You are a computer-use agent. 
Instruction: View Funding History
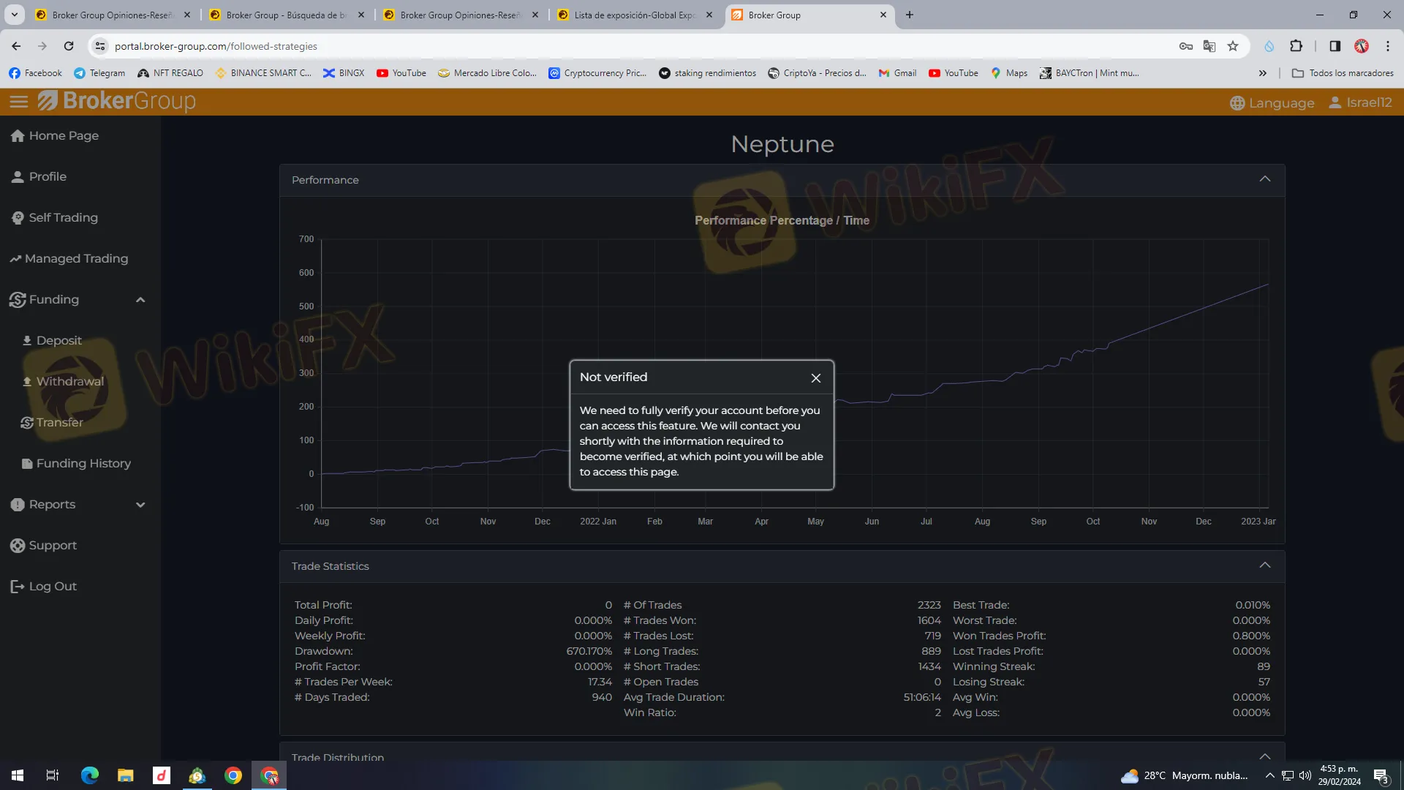tap(77, 464)
